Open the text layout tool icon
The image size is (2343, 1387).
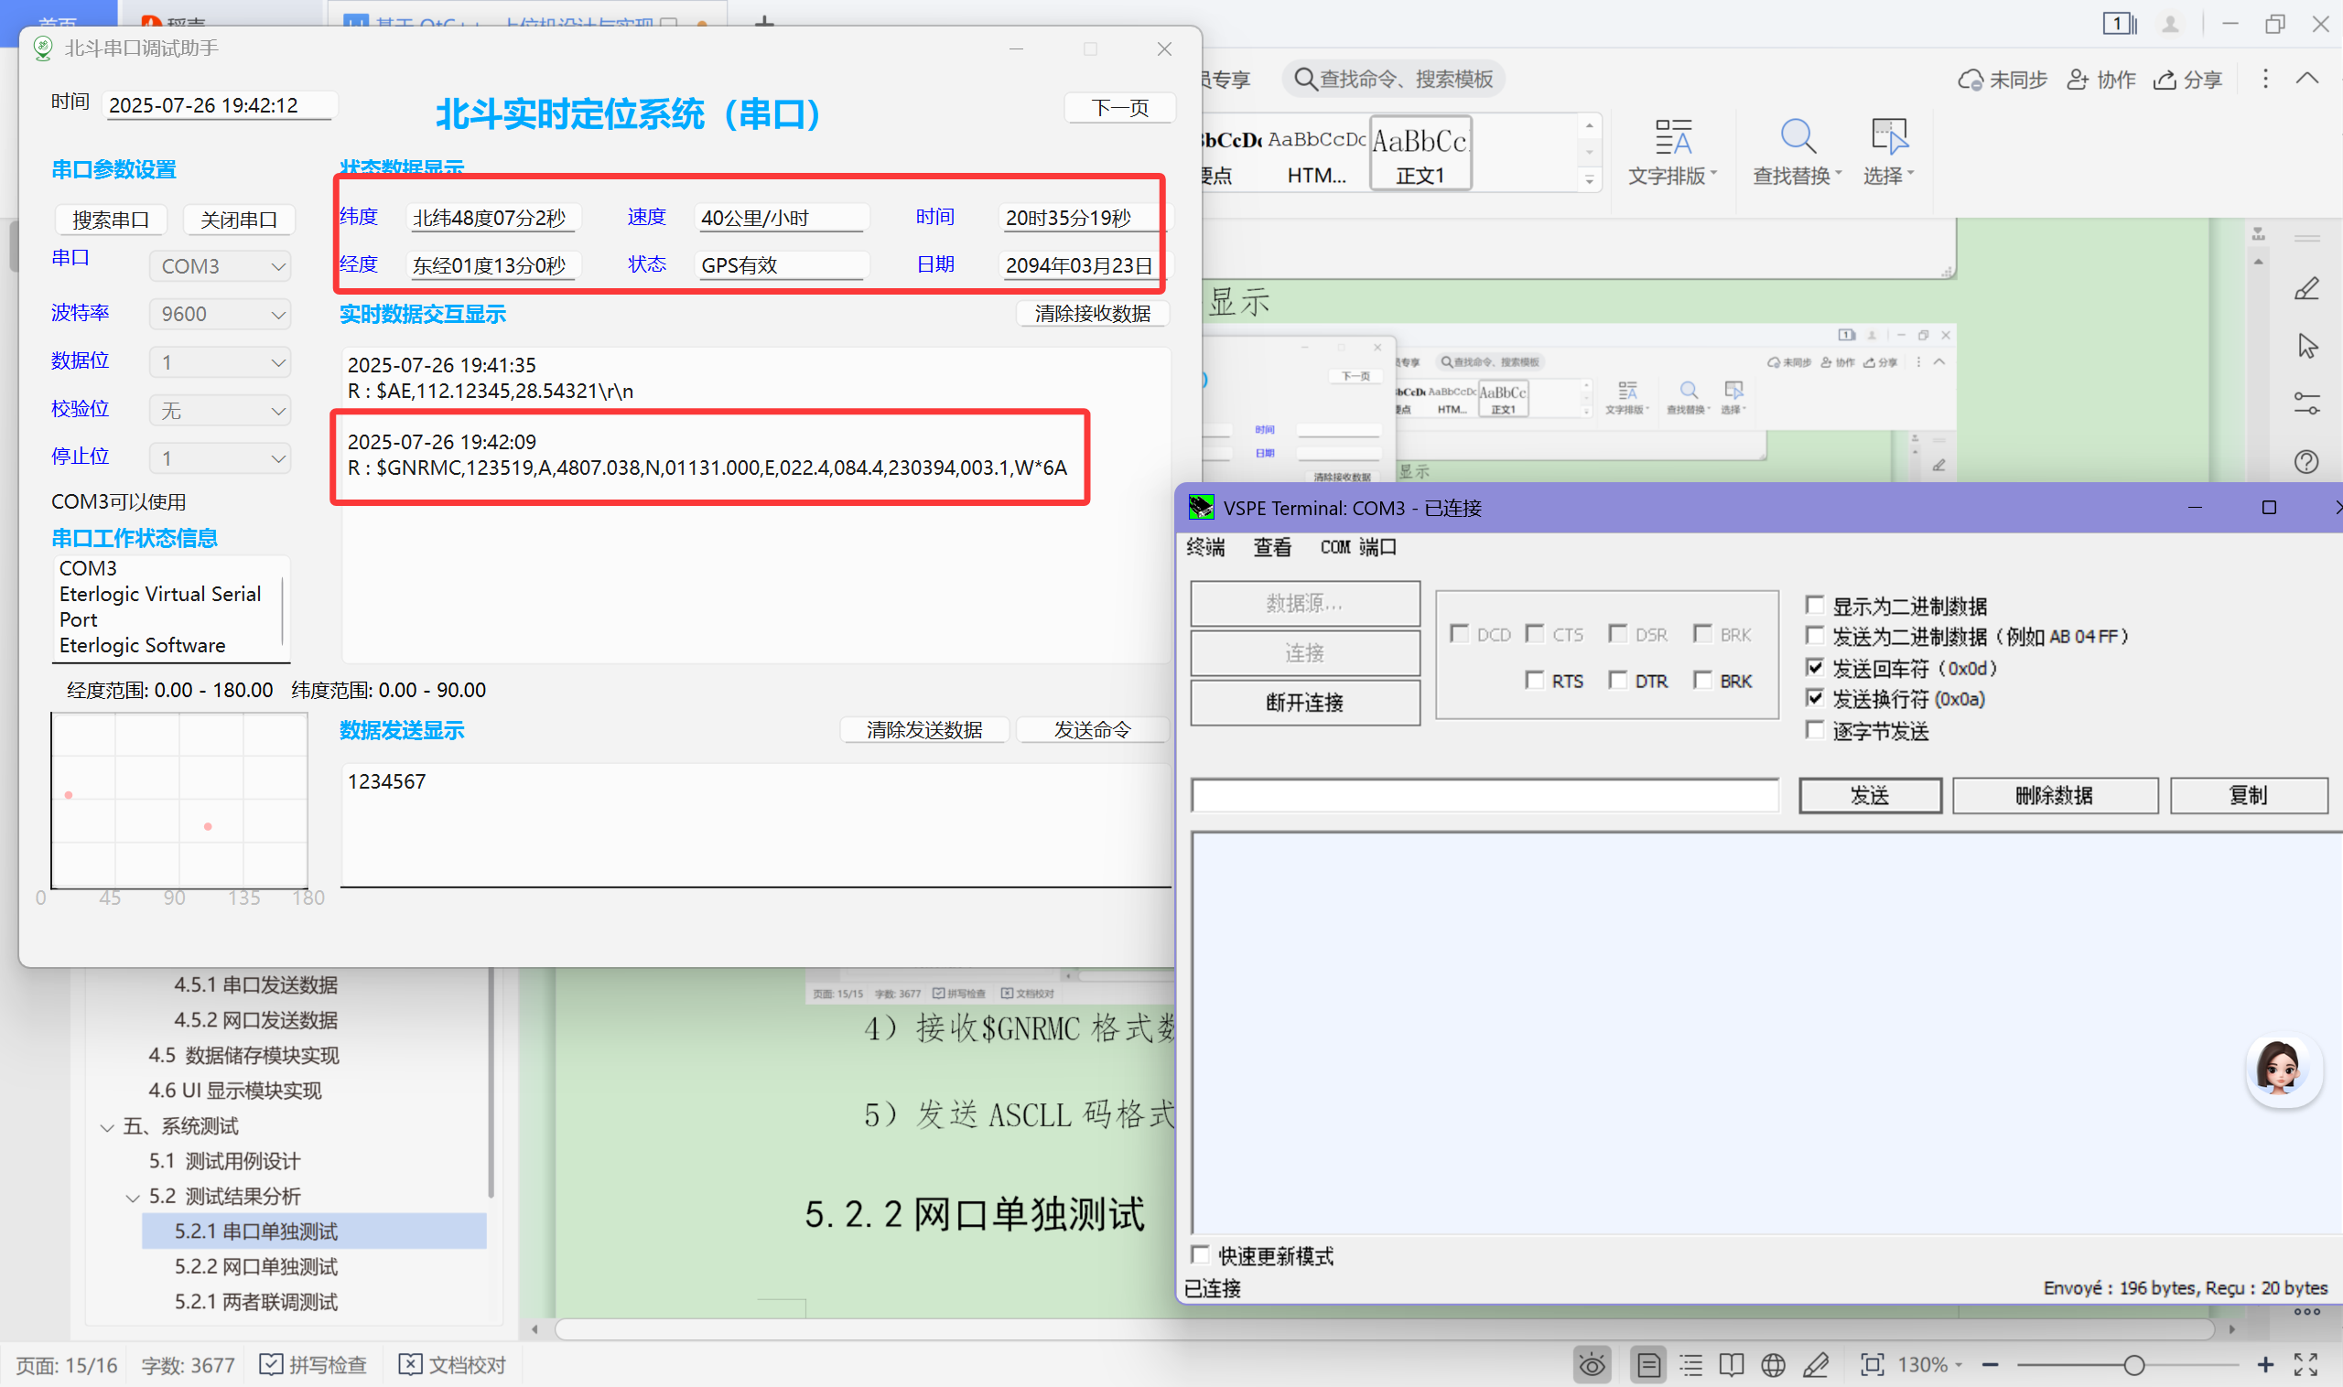click(1673, 137)
